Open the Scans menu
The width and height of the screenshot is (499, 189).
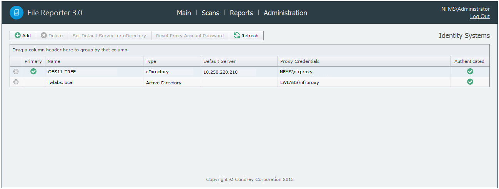(210, 13)
